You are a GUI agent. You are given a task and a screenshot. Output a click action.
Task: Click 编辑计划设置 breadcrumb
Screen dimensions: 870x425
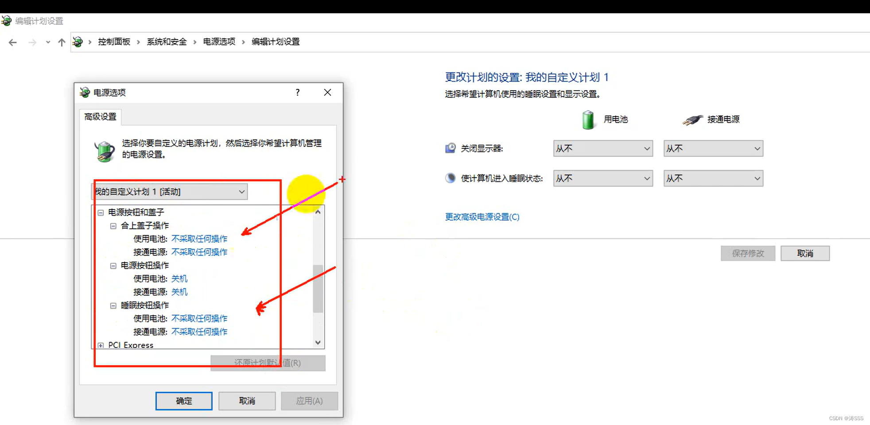(x=276, y=42)
